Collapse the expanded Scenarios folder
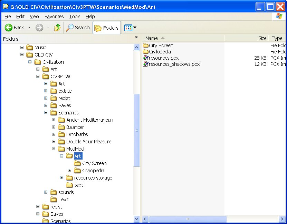 click(46, 113)
